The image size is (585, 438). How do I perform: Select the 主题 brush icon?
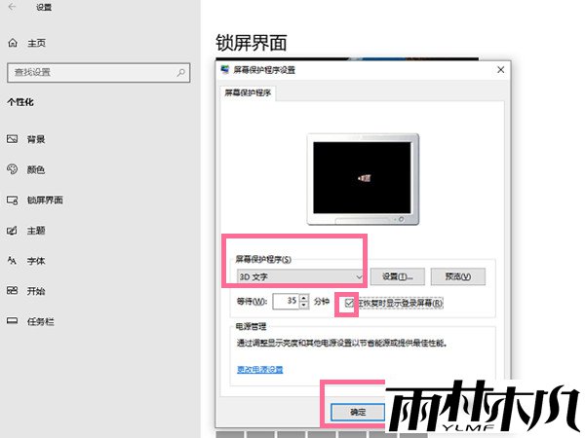point(13,231)
